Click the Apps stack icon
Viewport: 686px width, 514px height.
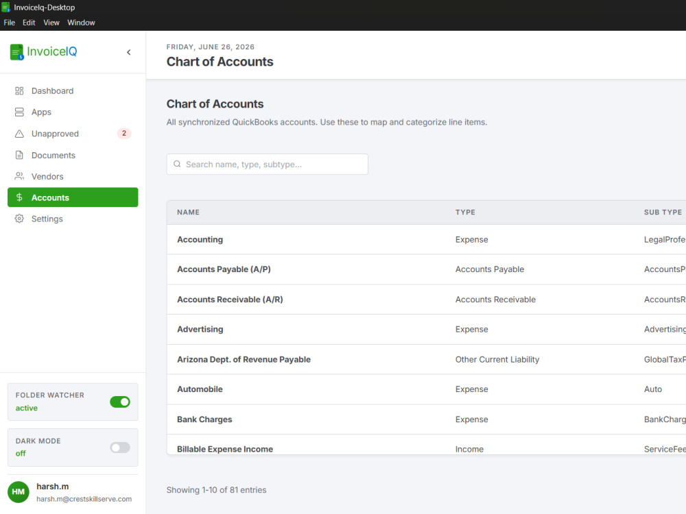coord(19,112)
